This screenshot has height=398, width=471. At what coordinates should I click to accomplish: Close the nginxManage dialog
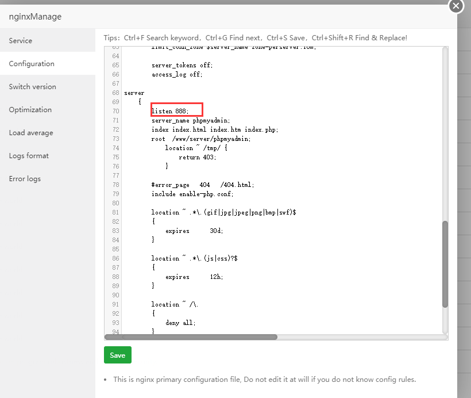[455, 6]
